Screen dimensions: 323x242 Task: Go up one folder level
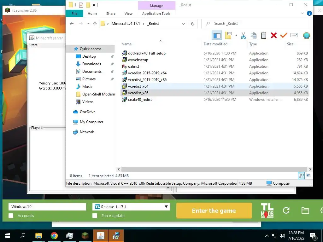click(95, 24)
